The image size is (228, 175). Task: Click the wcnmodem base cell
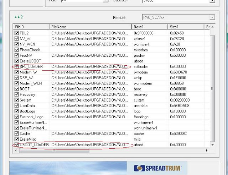click(142, 83)
